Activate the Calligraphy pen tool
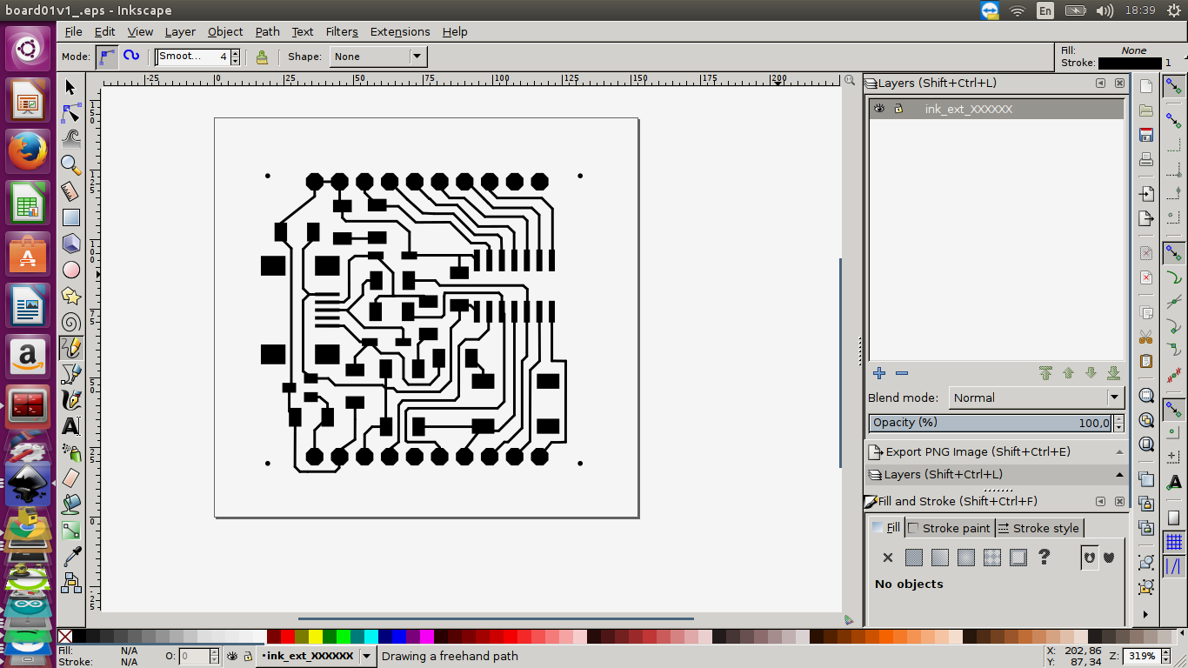This screenshot has height=668, width=1188. tap(71, 400)
